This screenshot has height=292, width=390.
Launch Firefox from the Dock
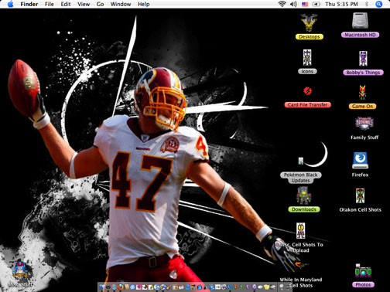tap(120, 287)
